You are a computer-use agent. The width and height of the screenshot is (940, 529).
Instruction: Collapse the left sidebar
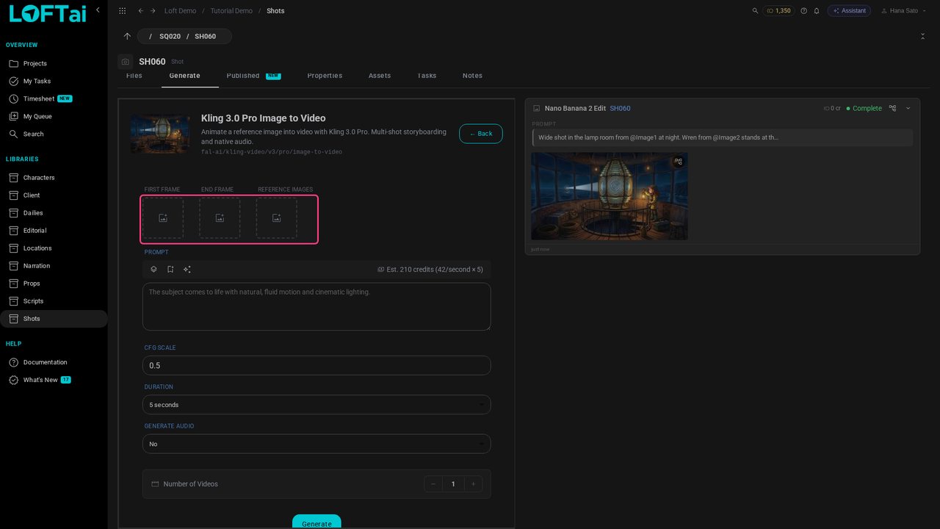coord(98,10)
